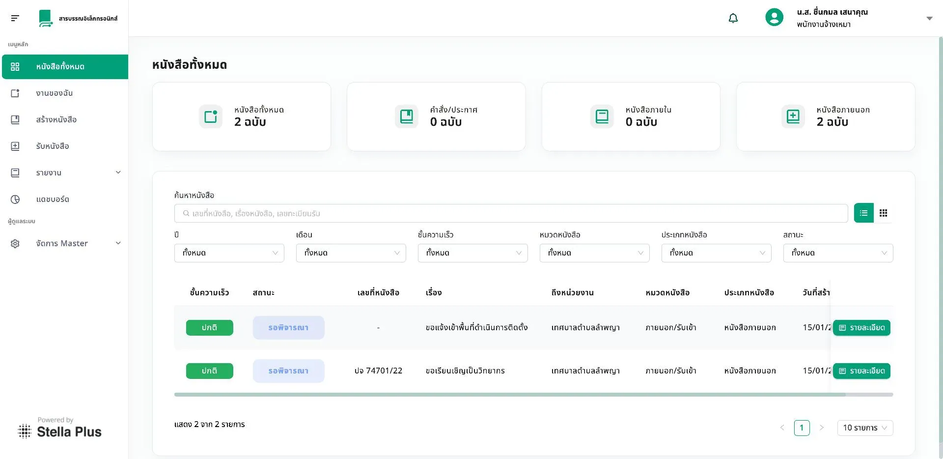
Task: Click the หนังสือภายนอก 2 ฉบับ card
Action: (826, 116)
